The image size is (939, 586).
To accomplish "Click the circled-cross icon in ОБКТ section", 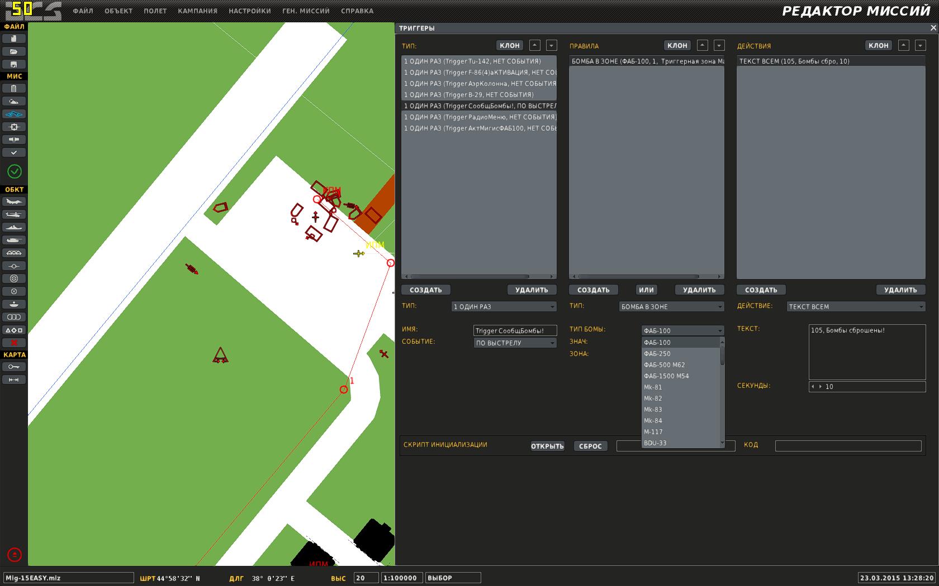I will pos(14,291).
